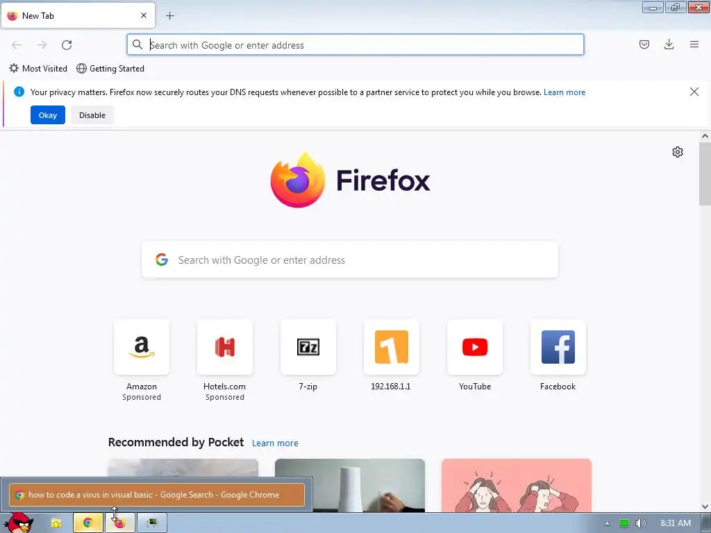Screen dimensions: 711x533
Task: Go forward with the forward arrow
Action: coord(42,45)
